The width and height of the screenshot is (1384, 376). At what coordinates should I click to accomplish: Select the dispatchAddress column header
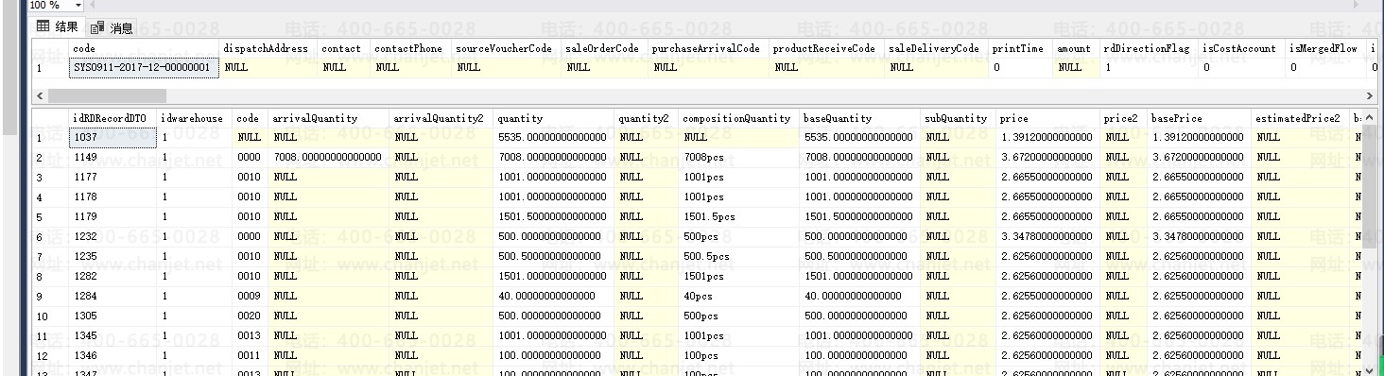[268, 48]
